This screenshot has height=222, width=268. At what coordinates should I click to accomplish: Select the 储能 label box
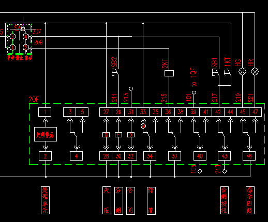tap(151, 201)
